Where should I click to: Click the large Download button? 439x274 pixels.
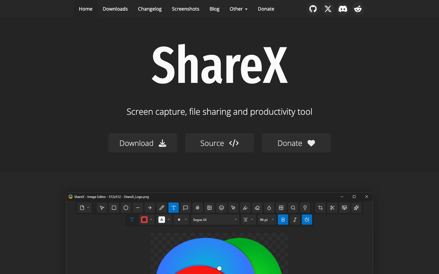tap(143, 143)
